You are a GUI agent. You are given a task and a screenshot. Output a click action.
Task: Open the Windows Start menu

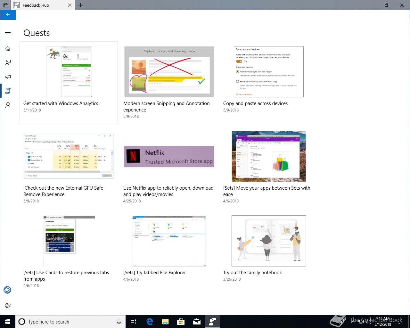point(8,322)
